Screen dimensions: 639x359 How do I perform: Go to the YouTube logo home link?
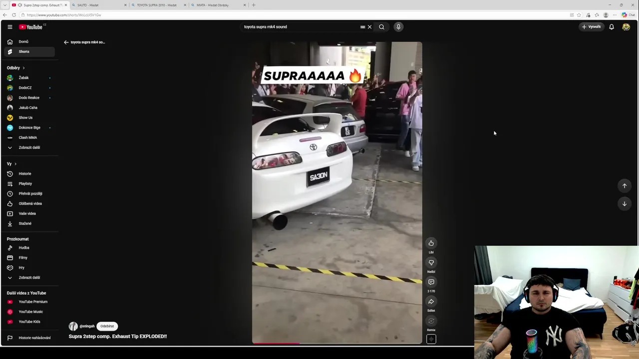[x=31, y=27]
